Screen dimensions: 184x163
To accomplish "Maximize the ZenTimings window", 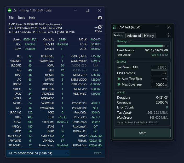I will tap(87, 10).
